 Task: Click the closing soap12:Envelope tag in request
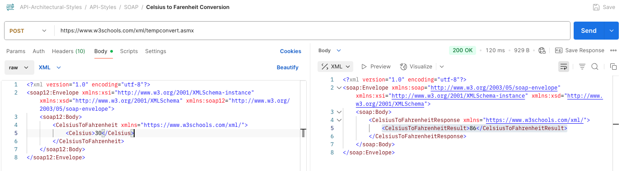click(56, 157)
